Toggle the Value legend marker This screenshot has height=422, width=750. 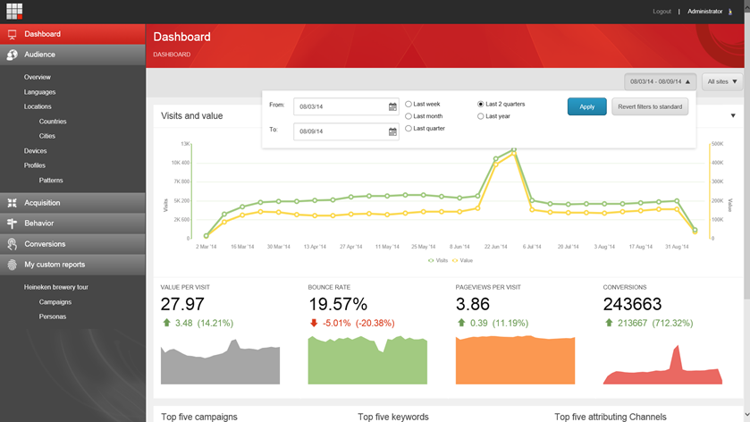tap(454, 261)
